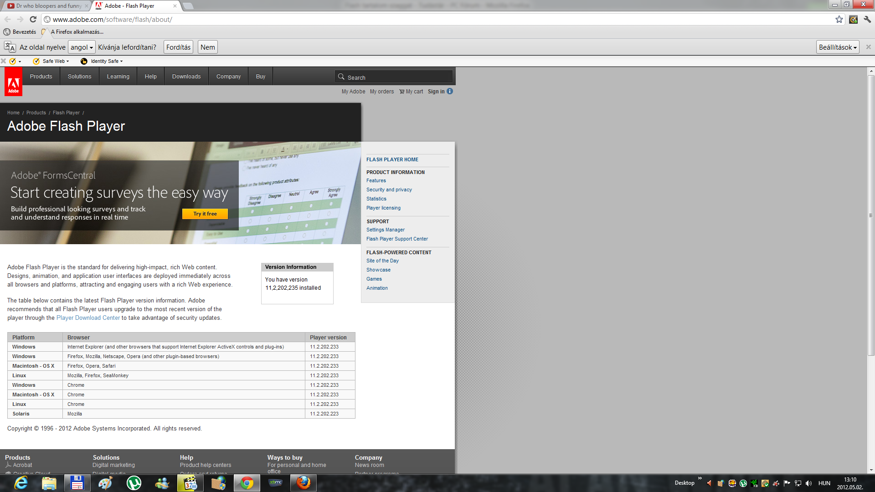
Task: Open XBMC from the taskbar
Action: pos(275,483)
